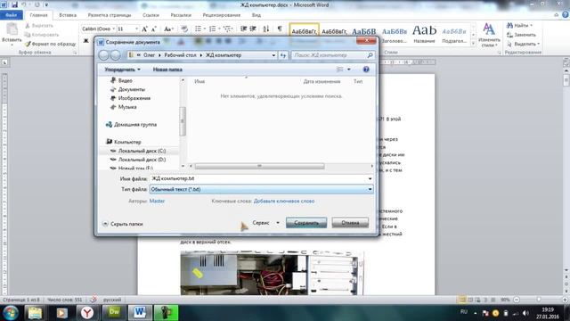Viewport: 570px width, 321px height.
Task: Open the font name Calibri dropdown
Action: pos(114,29)
